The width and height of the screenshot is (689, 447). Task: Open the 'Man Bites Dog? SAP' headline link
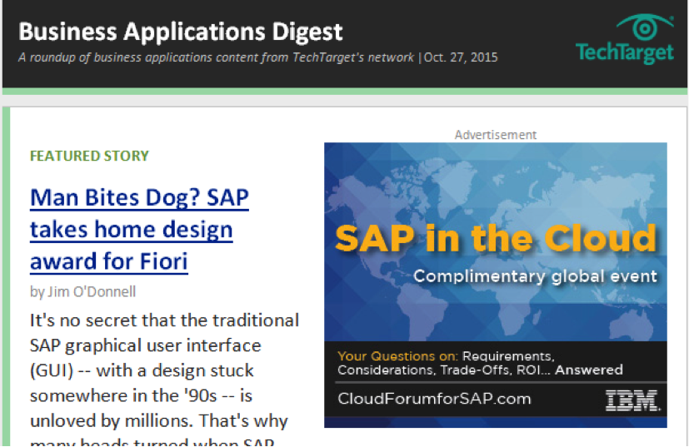click(139, 229)
